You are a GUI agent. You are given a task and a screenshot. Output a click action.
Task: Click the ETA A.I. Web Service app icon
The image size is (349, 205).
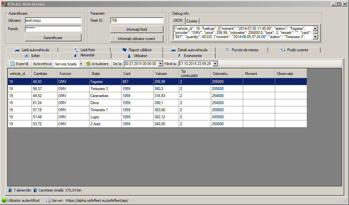pyautogui.click(x=4, y=4)
